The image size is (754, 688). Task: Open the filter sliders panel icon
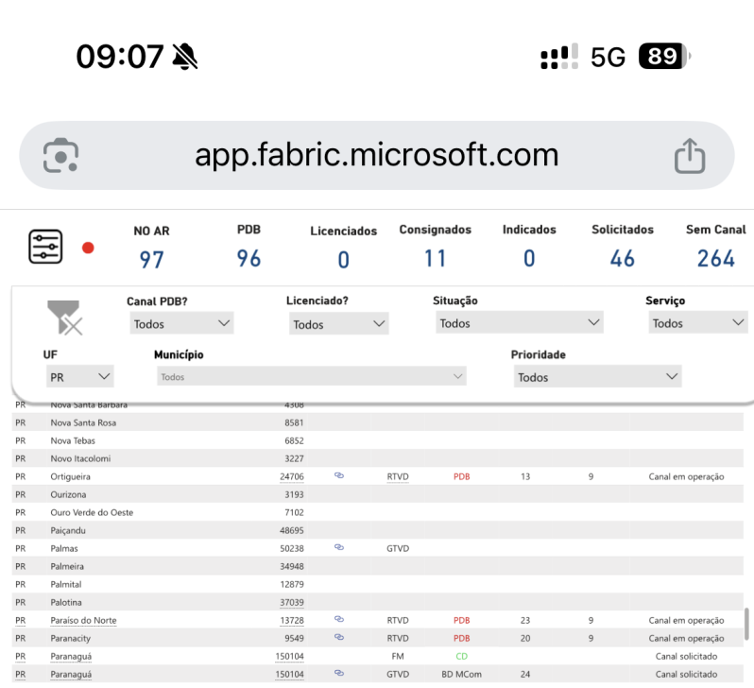coord(45,247)
